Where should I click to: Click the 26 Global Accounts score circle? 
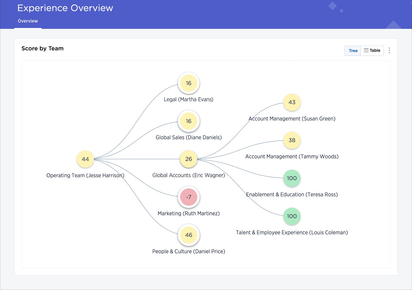pyautogui.click(x=188, y=159)
